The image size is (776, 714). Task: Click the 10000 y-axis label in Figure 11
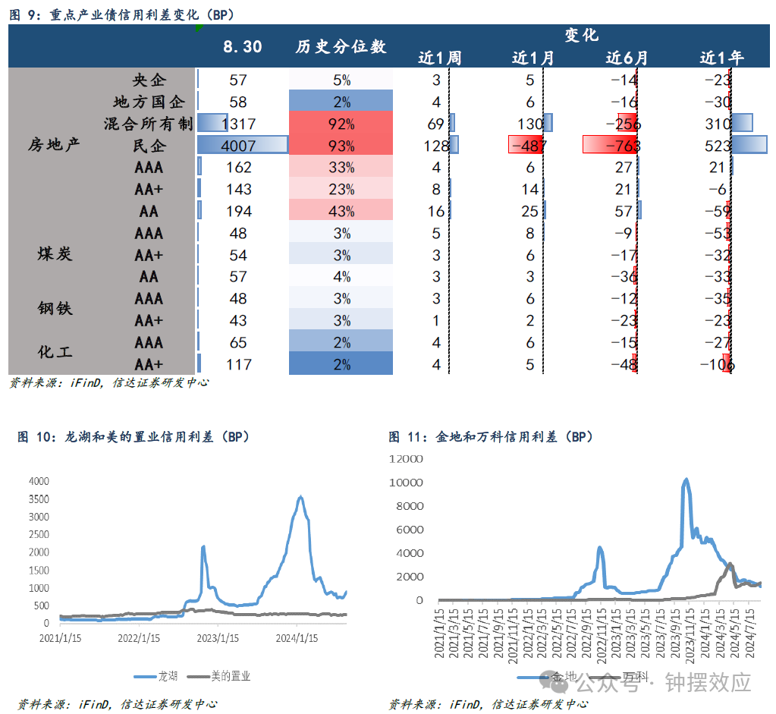pyautogui.click(x=406, y=483)
